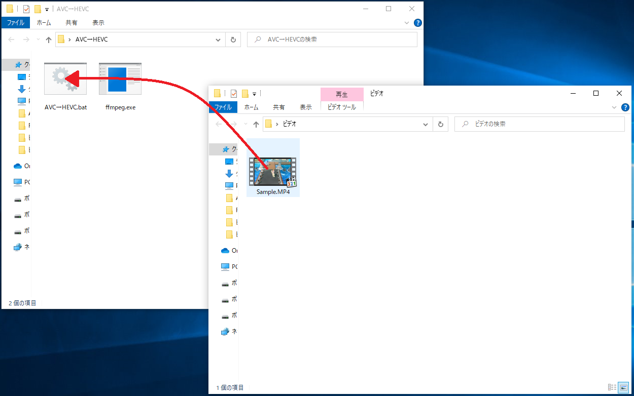Go up one folder in AVC→HEVC window
Screen dimensions: 634x396
point(49,39)
